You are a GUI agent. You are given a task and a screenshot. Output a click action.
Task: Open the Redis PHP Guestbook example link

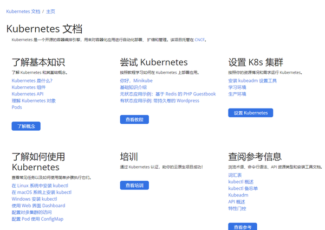coord(168,94)
